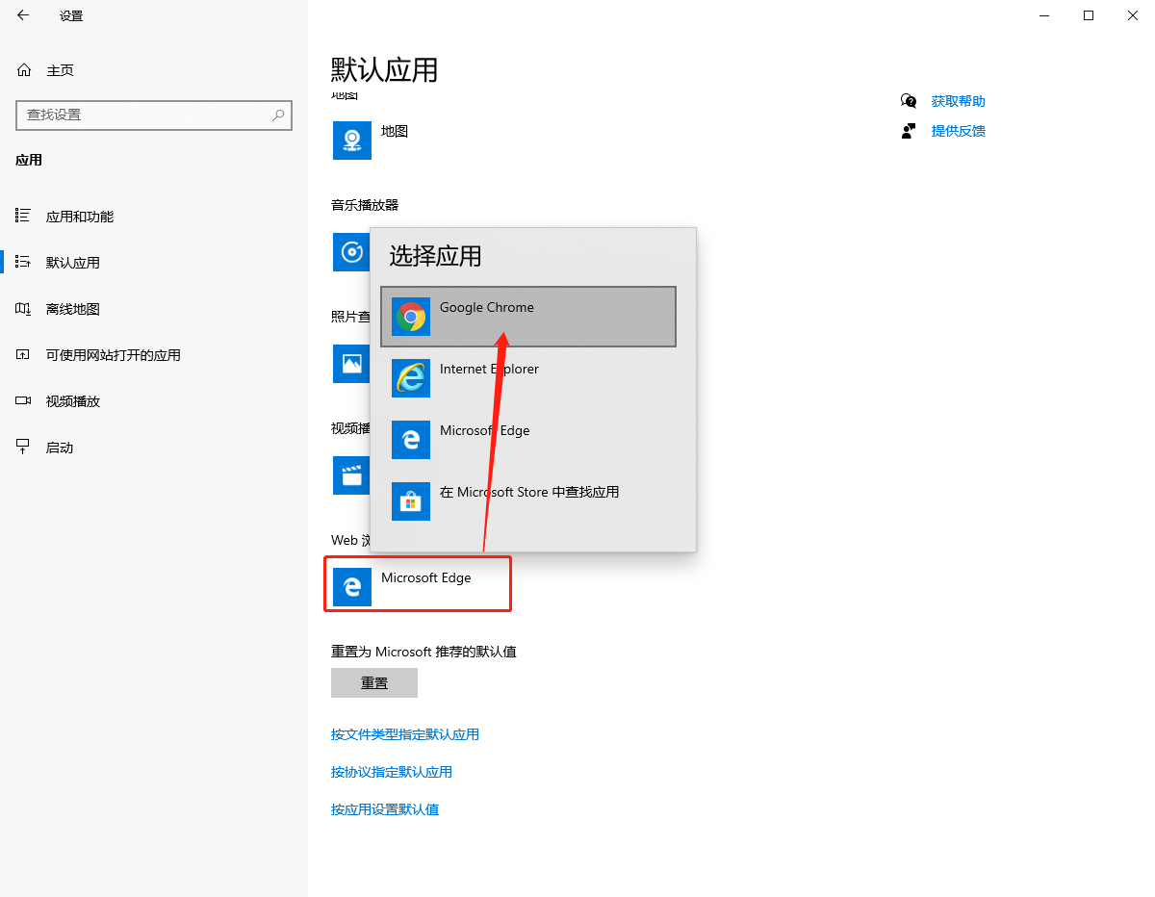This screenshot has height=897, width=1155.
Task: Open 按协议指定默认应用 link
Action: [392, 772]
